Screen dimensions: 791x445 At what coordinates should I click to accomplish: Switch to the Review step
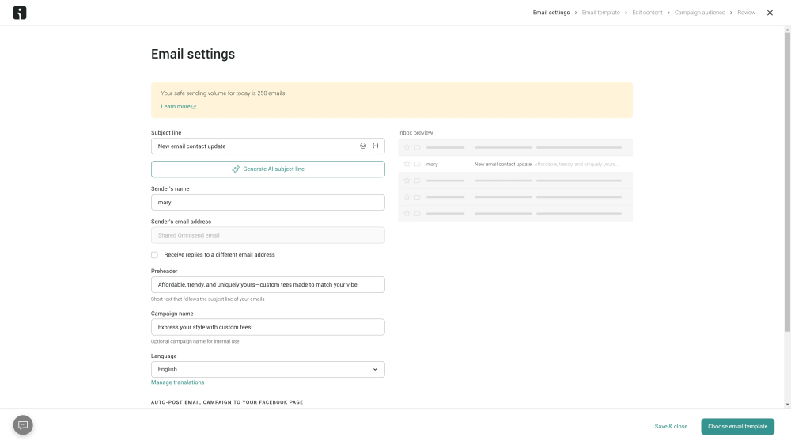point(746,13)
